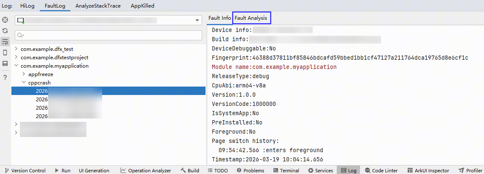Screen dimensions: 484x174
Task: Open the ArkUI Inspector tool window
Action: coord(428,170)
